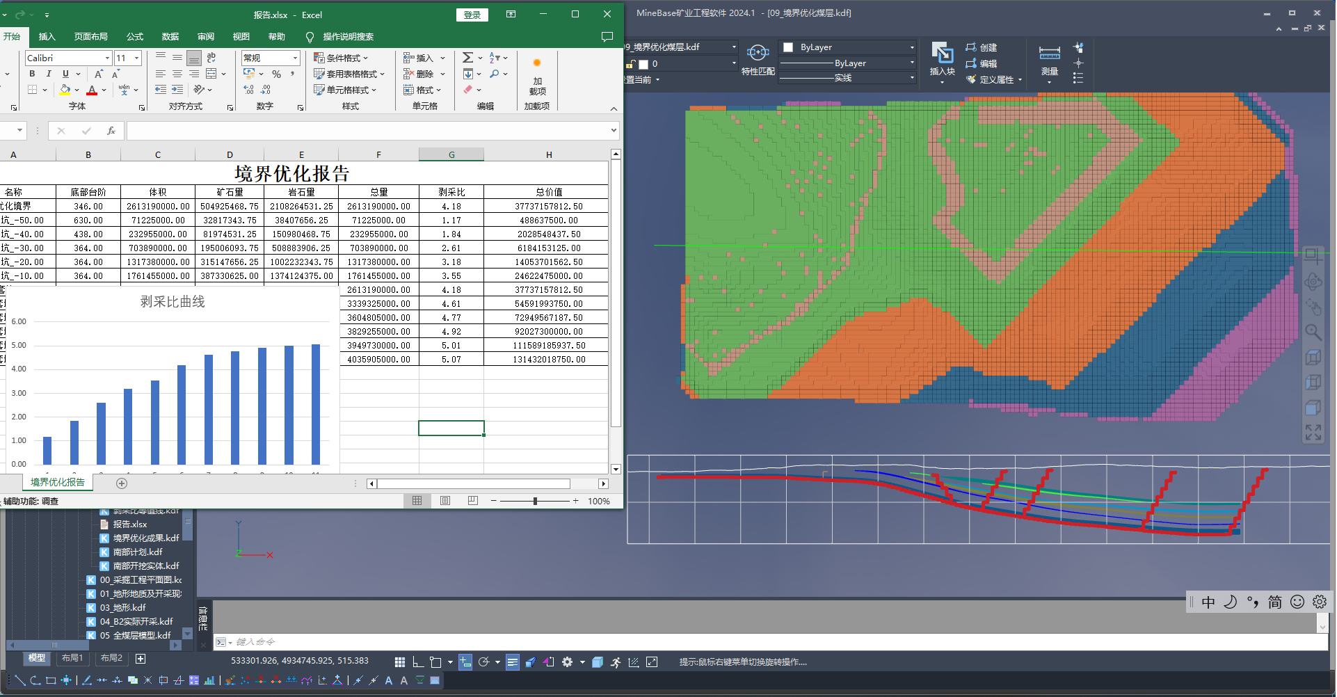Toggle italic formatting in Excel
The height and width of the screenshot is (697, 1337).
coord(49,74)
